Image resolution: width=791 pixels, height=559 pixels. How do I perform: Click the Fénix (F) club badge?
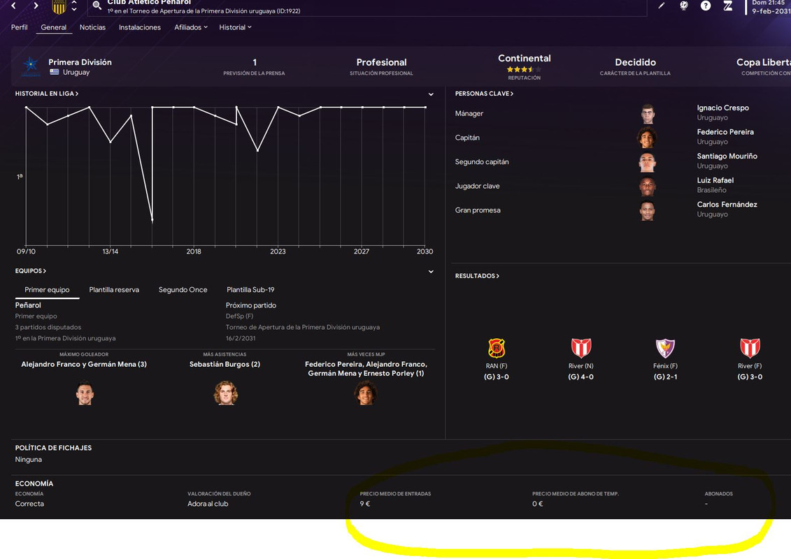pyautogui.click(x=665, y=348)
